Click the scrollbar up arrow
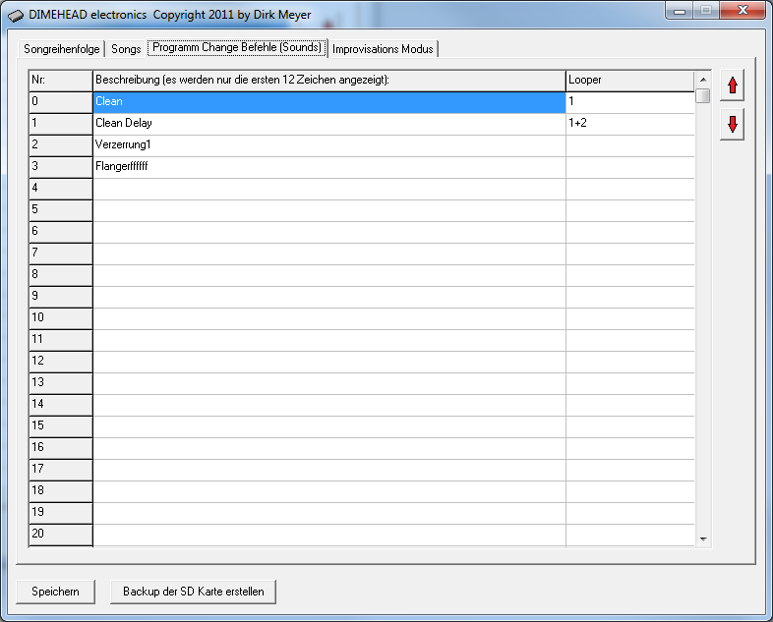Screen dimensions: 773x622 click(703, 80)
